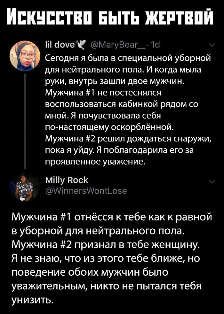Click the Milly Rock display name

tap(67, 180)
